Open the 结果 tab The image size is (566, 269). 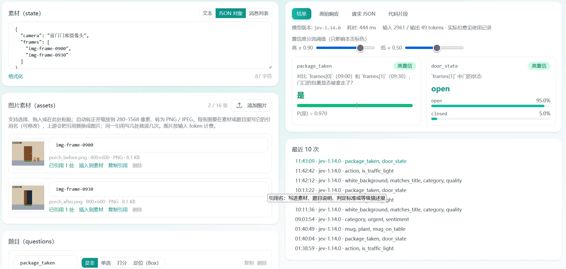coord(302,14)
